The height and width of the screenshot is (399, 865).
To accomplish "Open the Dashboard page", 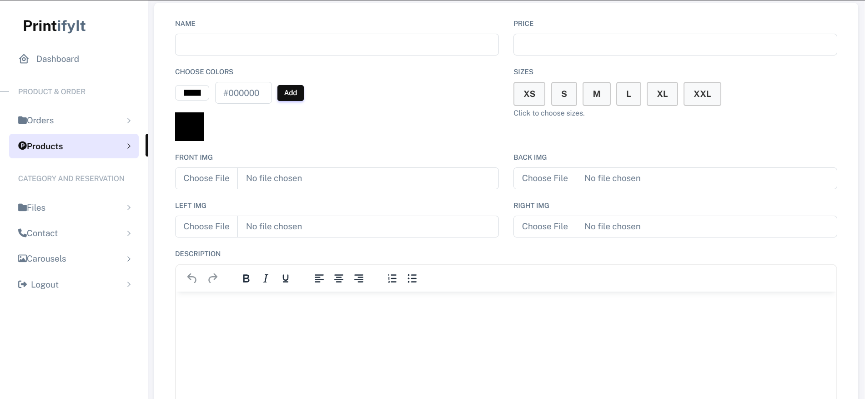I will pos(57,59).
